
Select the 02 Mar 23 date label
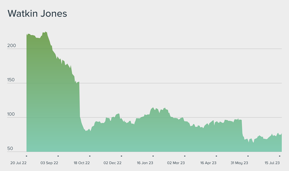(x=176, y=163)
